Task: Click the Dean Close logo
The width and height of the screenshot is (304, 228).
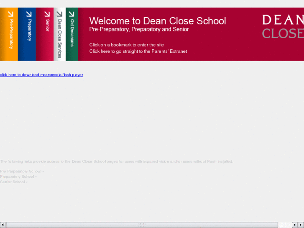Action: (x=283, y=27)
